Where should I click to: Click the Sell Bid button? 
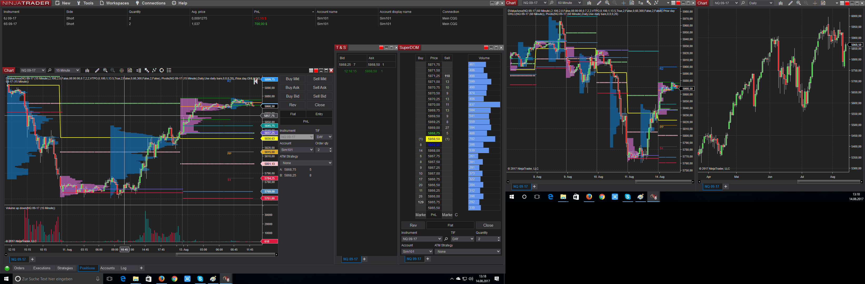(320, 96)
